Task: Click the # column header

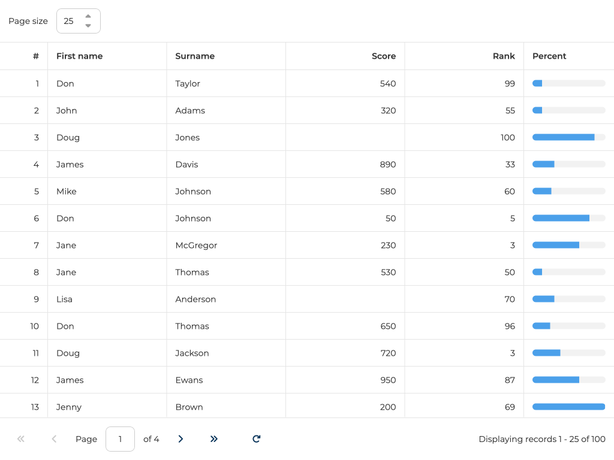Action: (x=36, y=56)
